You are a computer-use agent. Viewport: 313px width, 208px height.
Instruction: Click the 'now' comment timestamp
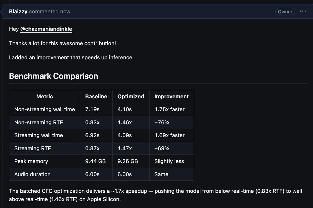65,11
